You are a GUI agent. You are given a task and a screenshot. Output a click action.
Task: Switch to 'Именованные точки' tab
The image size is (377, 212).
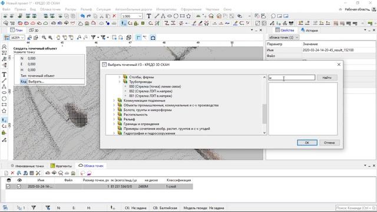[27, 166]
